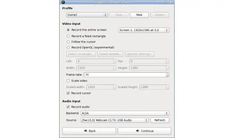Screen dimensions: 234x138
Task: Click the New profile button
Action: click(139, 15)
